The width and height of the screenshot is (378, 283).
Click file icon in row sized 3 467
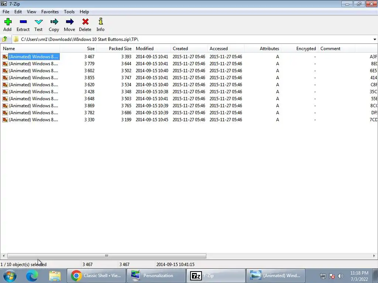(x=5, y=57)
